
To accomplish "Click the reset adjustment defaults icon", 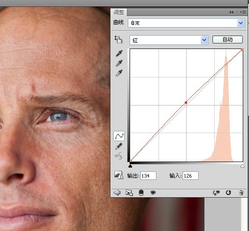I will tap(228, 193).
